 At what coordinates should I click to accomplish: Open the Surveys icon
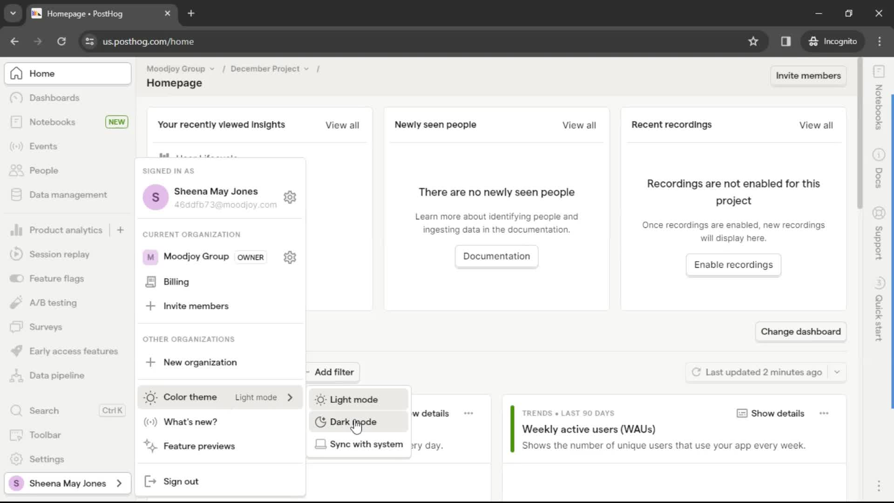16,327
